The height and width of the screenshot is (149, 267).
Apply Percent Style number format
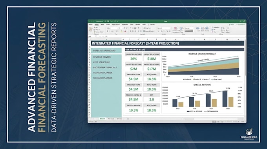pyautogui.click(x=161, y=31)
